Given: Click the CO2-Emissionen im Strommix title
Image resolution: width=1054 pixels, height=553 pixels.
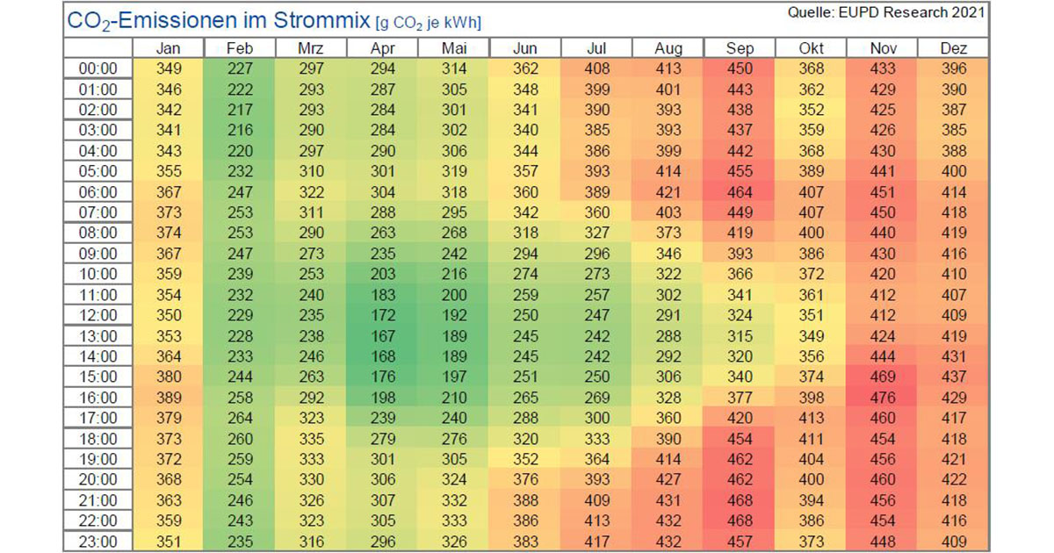Looking at the screenshot, I should point(206,20).
